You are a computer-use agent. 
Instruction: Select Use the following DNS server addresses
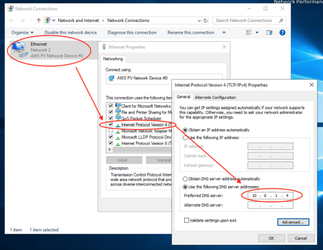click(x=185, y=187)
